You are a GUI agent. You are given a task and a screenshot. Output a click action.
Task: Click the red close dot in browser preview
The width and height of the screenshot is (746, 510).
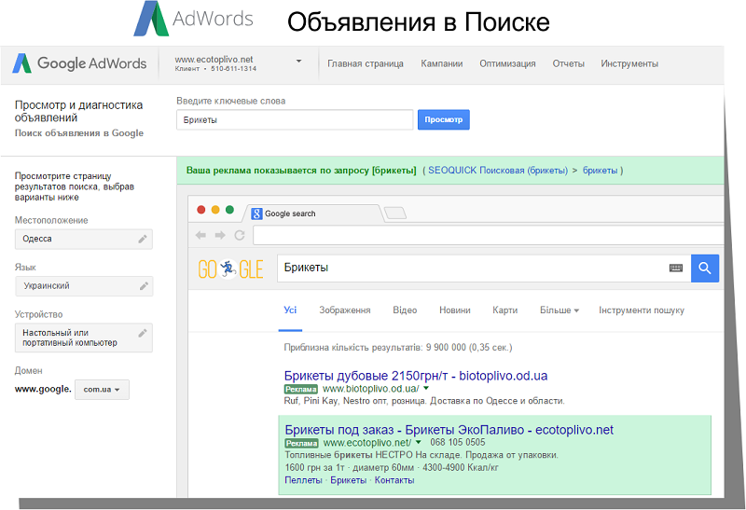pyautogui.click(x=201, y=210)
